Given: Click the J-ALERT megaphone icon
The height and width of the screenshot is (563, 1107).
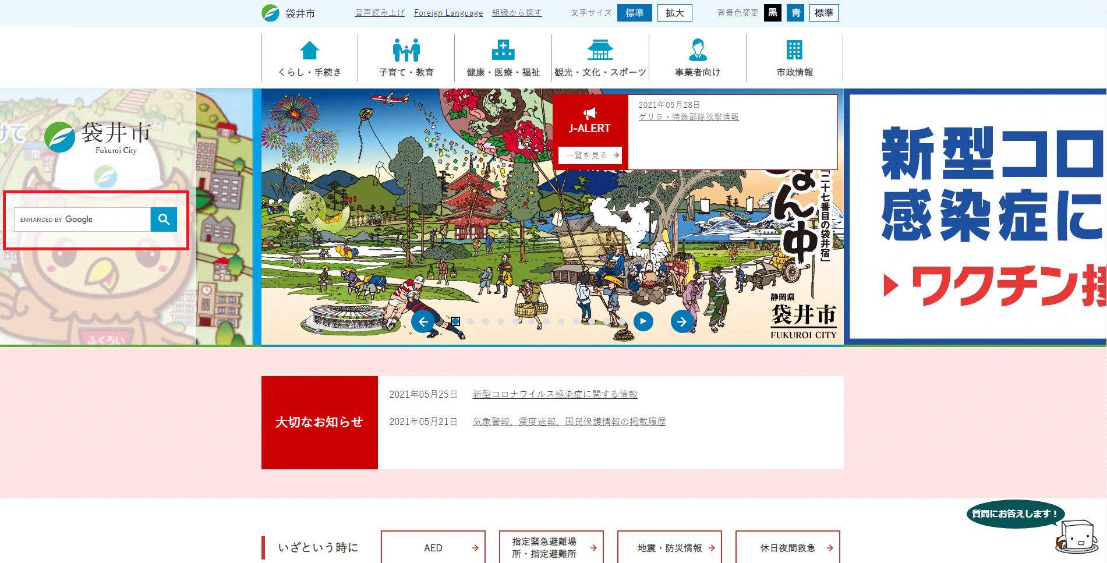Looking at the screenshot, I should (590, 113).
